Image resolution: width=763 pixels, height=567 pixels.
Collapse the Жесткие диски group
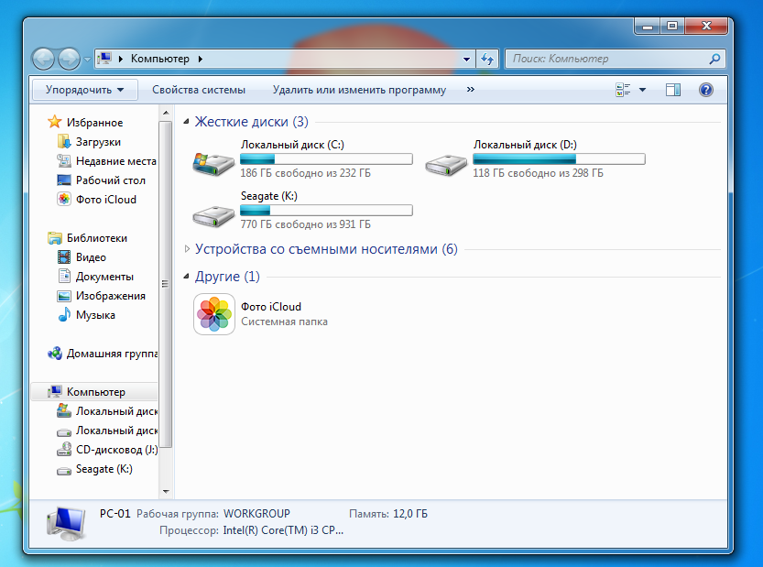186,121
